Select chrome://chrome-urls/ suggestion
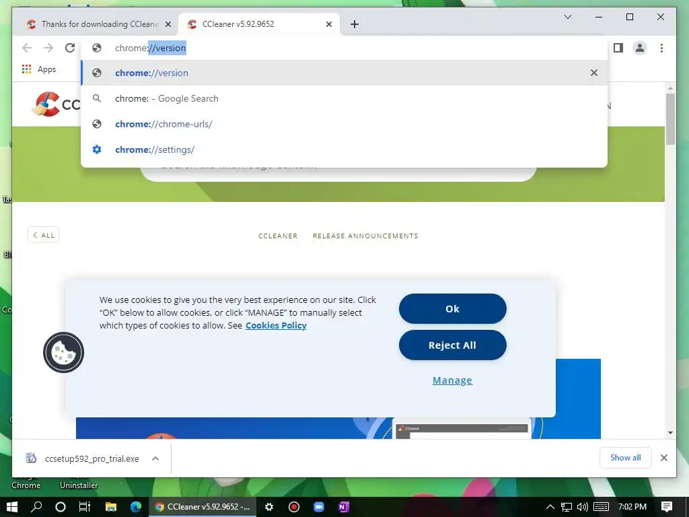This screenshot has width=689, height=517. [344, 124]
